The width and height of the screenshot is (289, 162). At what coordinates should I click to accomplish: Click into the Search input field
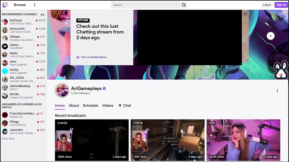click(x=145, y=5)
